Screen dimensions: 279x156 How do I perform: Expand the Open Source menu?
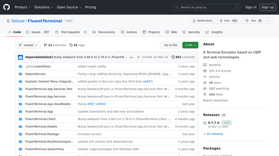tap(69, 7)
